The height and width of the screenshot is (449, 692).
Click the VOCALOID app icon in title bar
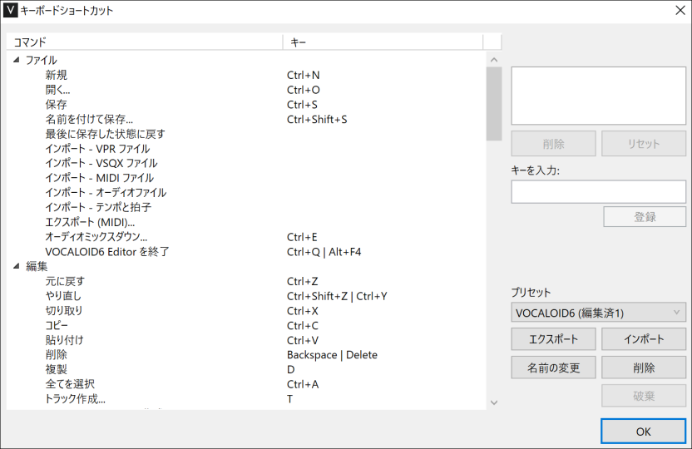11,11
